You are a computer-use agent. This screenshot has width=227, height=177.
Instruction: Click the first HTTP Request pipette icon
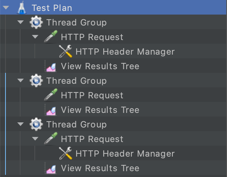click(x=51, y=37)
